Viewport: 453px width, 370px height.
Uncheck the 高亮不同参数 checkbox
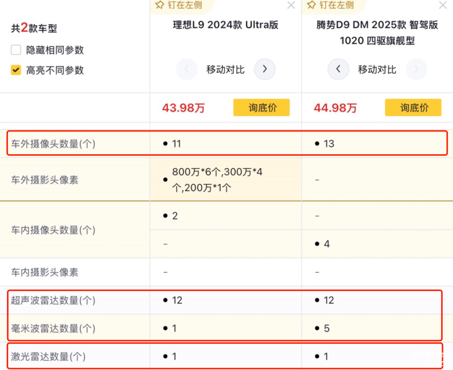(16, 70)
